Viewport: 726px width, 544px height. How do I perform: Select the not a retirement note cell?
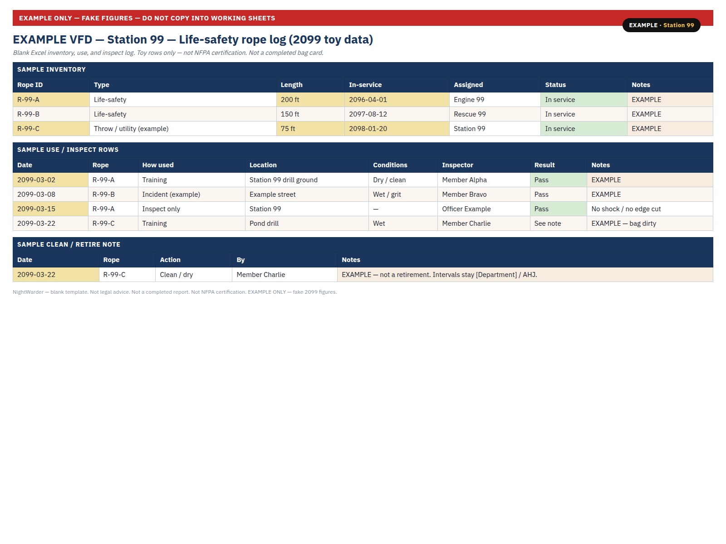click(x=525, y=275)
